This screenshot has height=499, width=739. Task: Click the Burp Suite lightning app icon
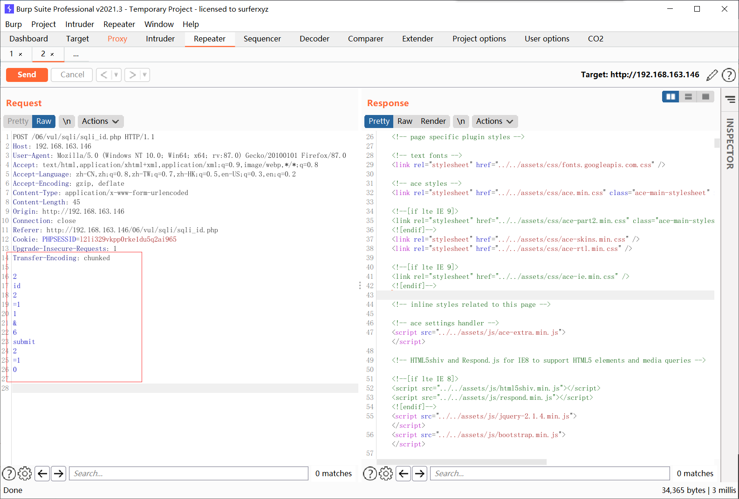[9, 9]
